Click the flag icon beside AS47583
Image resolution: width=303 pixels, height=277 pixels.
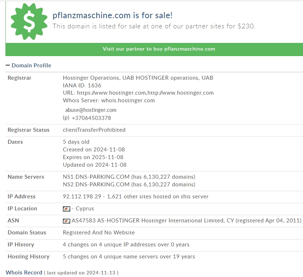(67, 221)
